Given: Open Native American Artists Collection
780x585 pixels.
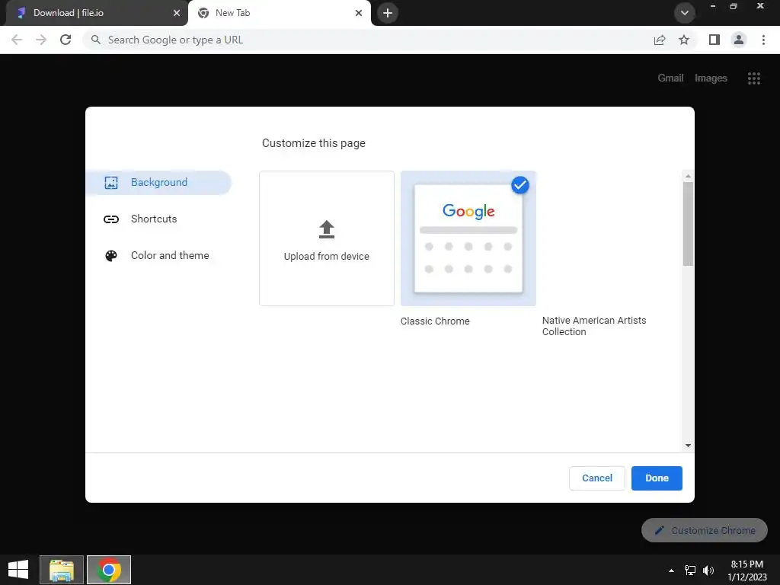Looking at the screenshot, I should click(594, 326).
